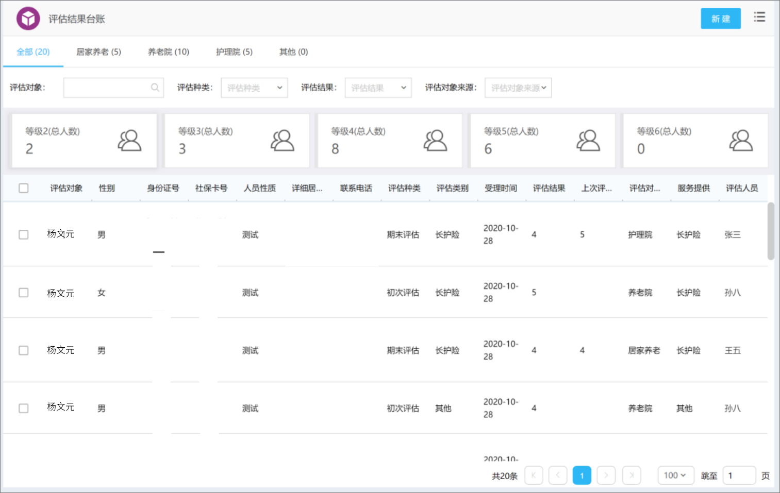Click the last-page arrow in pagination
This screenshot has height=493, width=780.
pos(631,475)
